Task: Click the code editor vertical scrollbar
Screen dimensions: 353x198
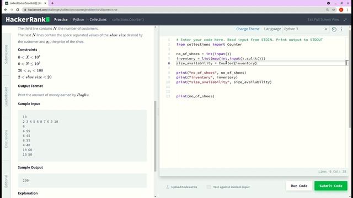Action: click(x=350, y=79)
